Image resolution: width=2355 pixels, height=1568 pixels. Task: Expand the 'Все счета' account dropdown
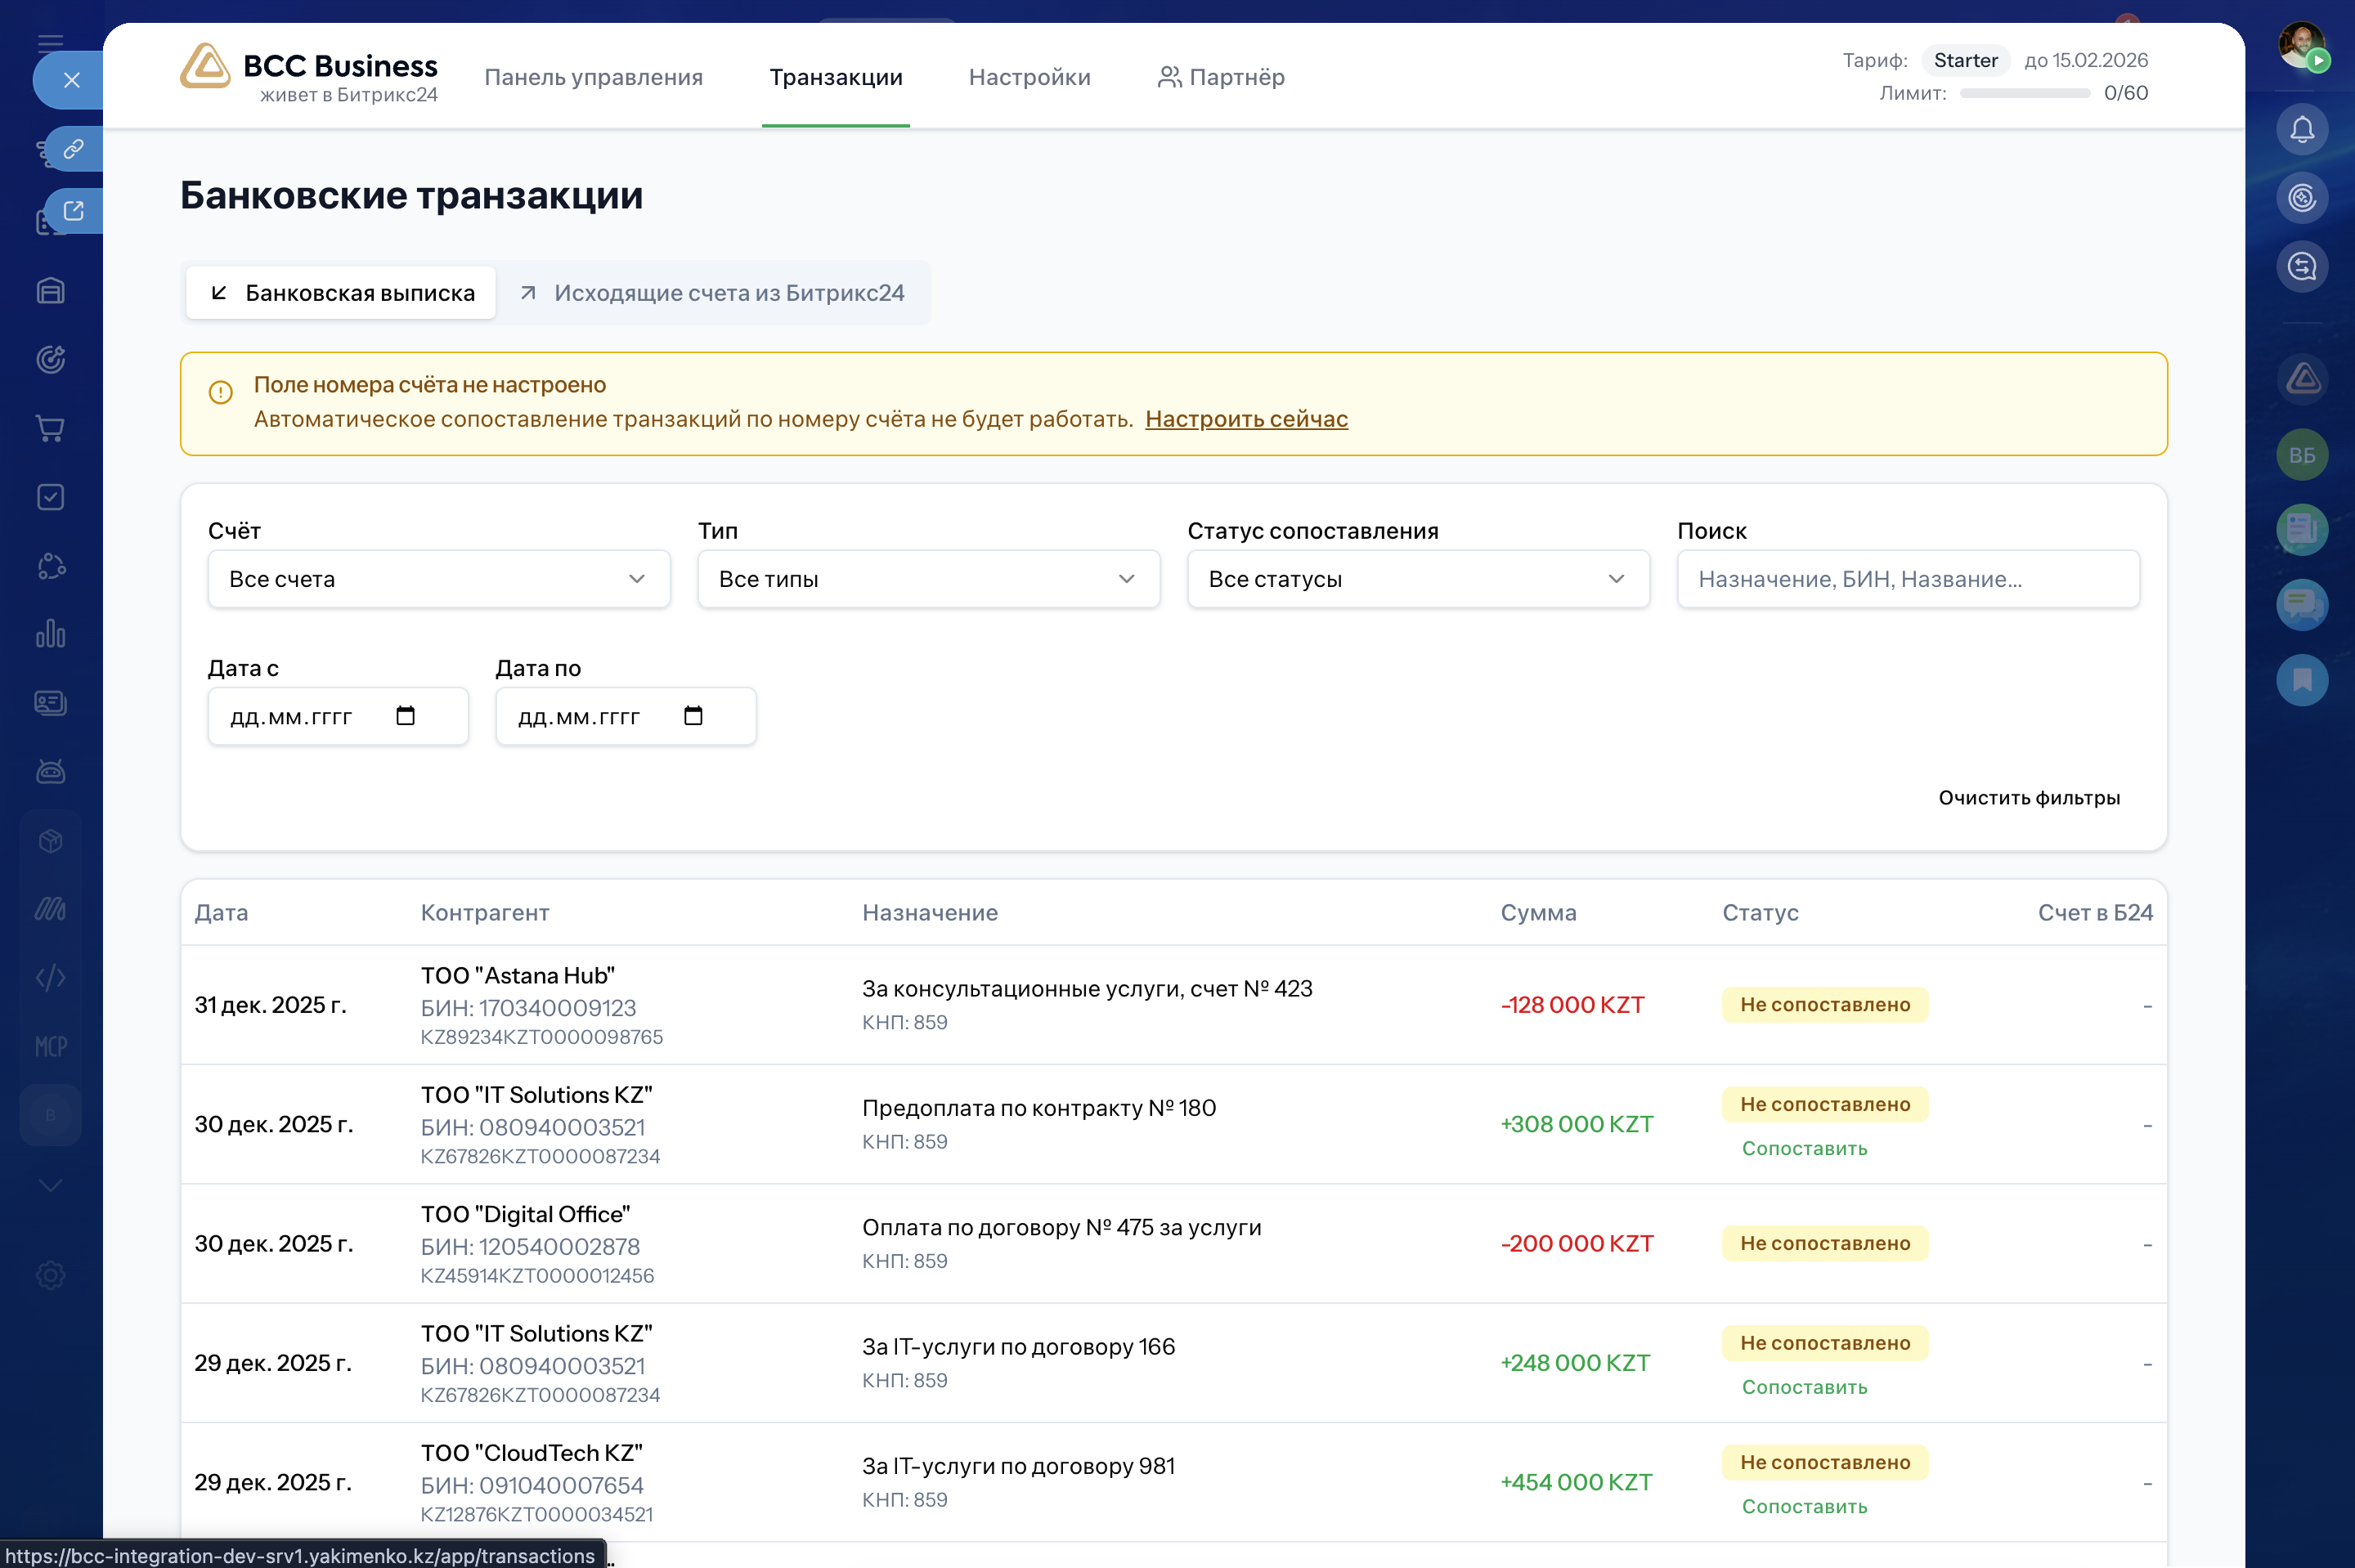pyautogui.click(x=438, y=579)
